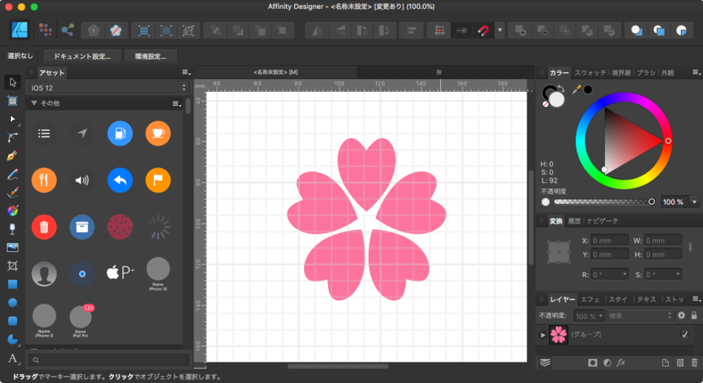Open the iOS 12 asset category dropdown

[x=108, y=87]
